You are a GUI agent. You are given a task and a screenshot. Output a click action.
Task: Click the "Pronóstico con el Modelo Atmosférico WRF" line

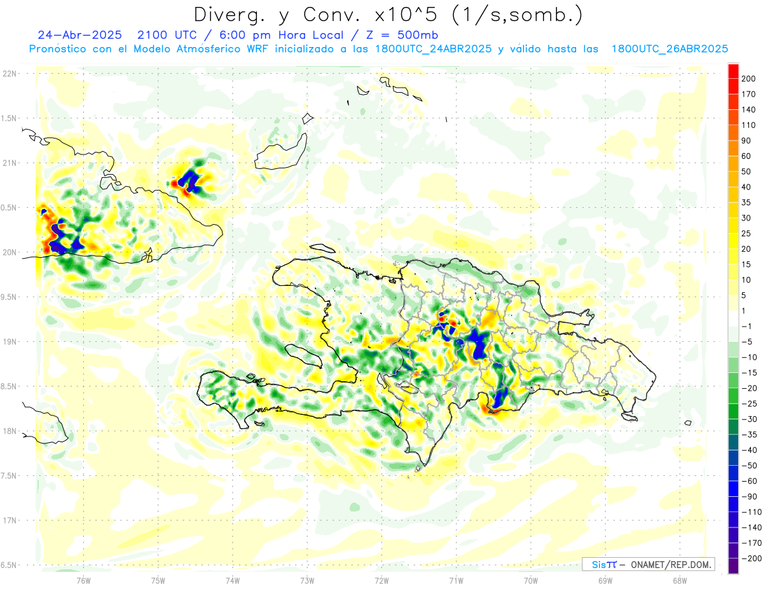[149, 49]
